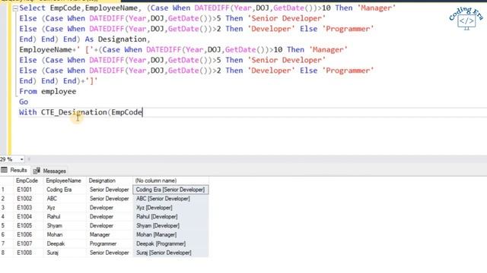Click 'Coding Era [Senior Developer]' cell
The height and width of the screenshot is (273, 487).
click(x=170, y=190)
